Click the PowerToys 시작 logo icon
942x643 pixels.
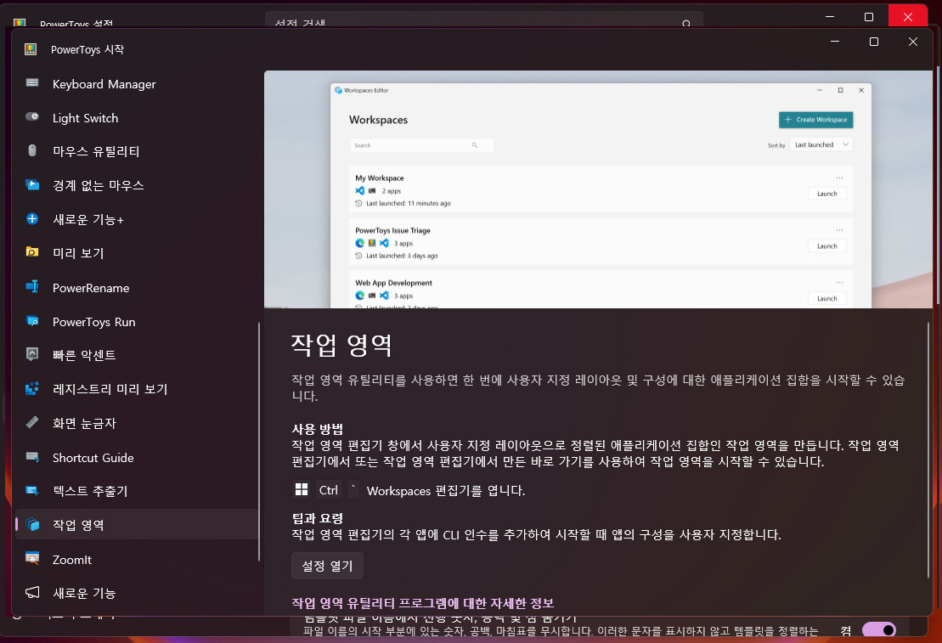31,49
